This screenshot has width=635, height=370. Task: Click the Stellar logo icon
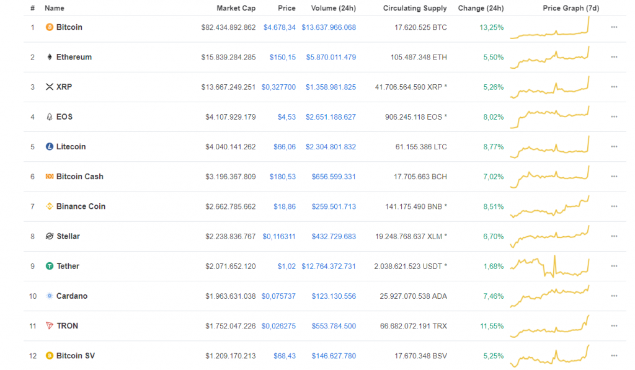tap(50, 236)
